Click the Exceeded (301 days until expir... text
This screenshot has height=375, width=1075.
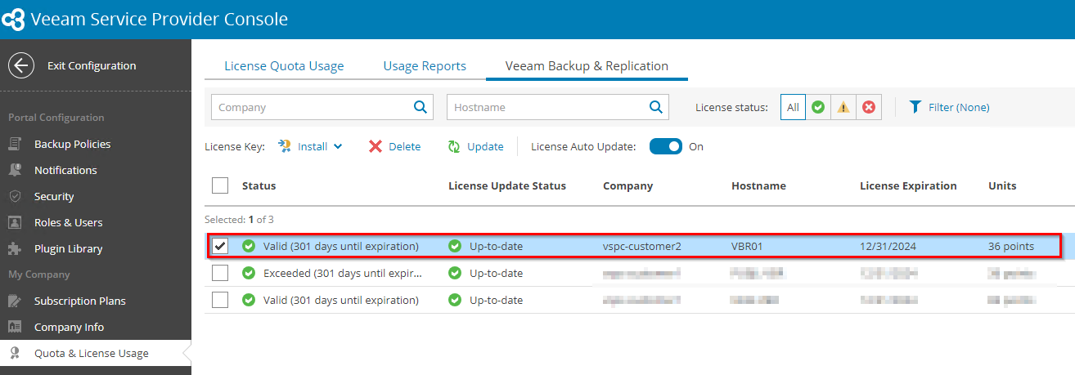[344, 273]
